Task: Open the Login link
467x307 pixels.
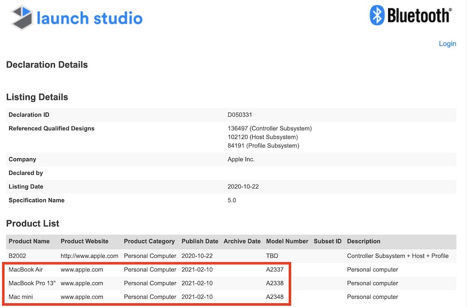Action: click(x=447, y=44)
